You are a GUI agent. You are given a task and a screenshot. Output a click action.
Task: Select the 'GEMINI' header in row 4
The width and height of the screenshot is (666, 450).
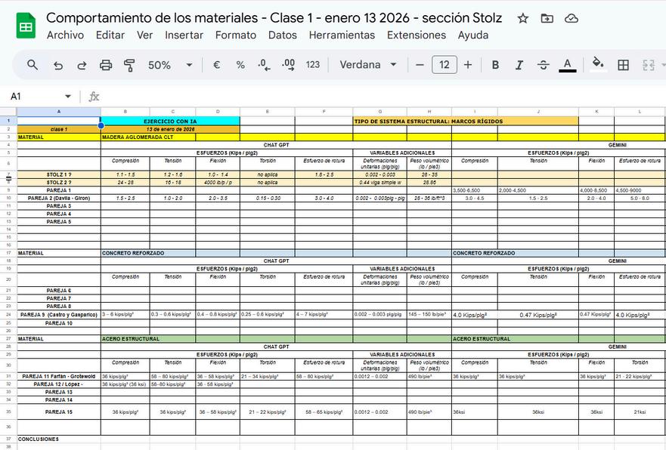point(617,145)
